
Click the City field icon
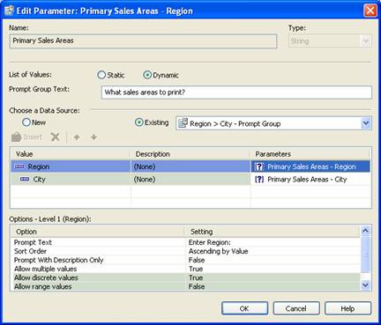25,179
